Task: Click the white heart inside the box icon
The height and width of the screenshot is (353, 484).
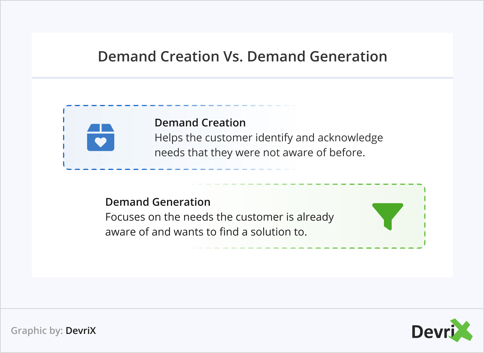Action: tap(101, 142)
